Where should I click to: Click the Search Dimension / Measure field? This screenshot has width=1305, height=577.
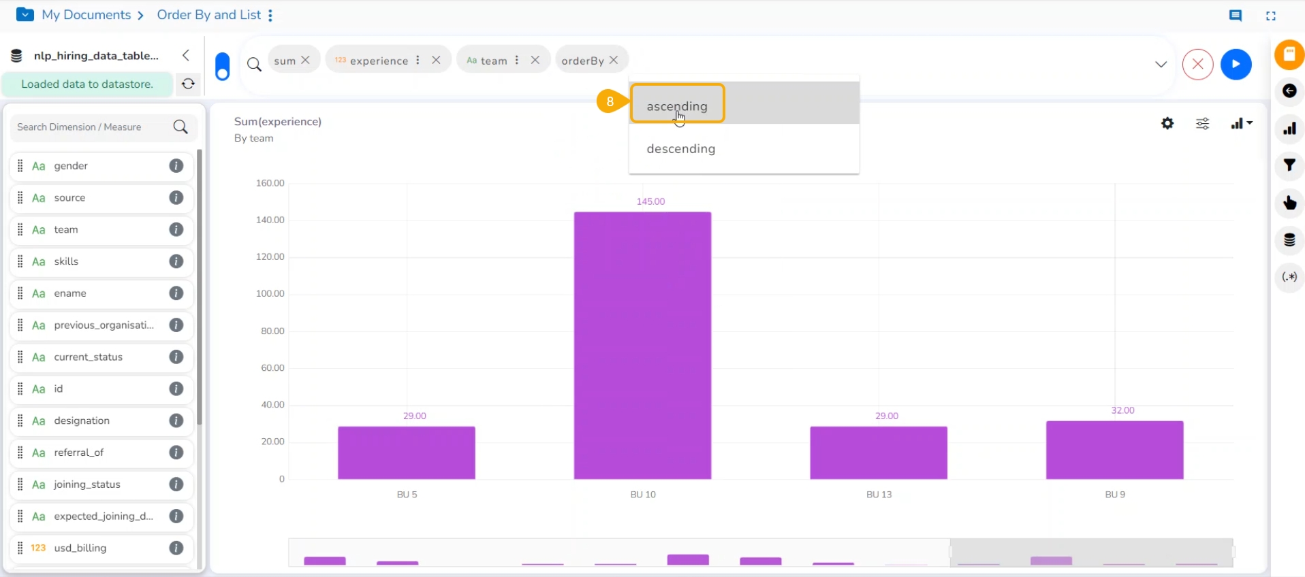[92, 127]
